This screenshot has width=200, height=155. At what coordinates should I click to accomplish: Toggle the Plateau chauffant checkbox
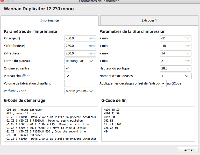click(68, 76)
